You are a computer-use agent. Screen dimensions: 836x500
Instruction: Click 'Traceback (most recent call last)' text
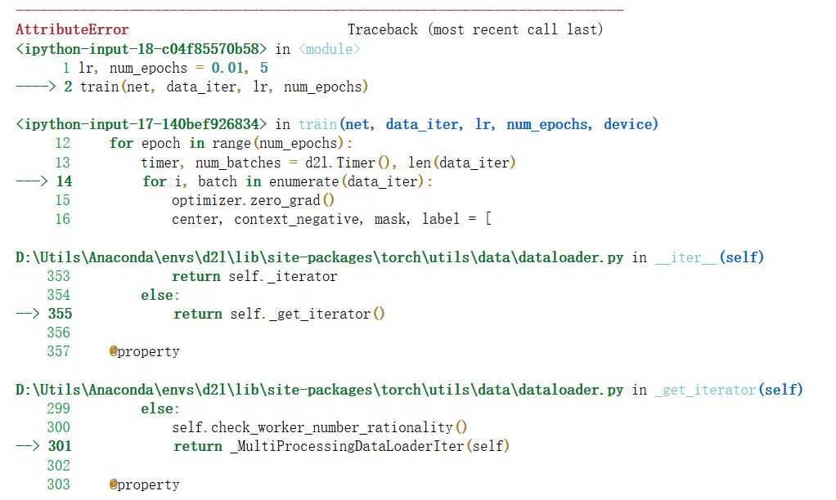click(x=475, y=29)
